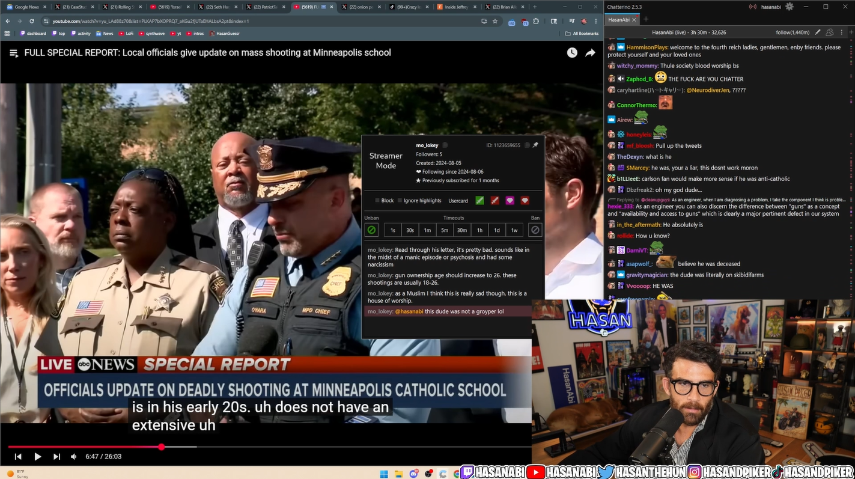The width and height of the screenshot is (855, 479).
Task: Click the video progress bar scrubber
Action: 161,447
